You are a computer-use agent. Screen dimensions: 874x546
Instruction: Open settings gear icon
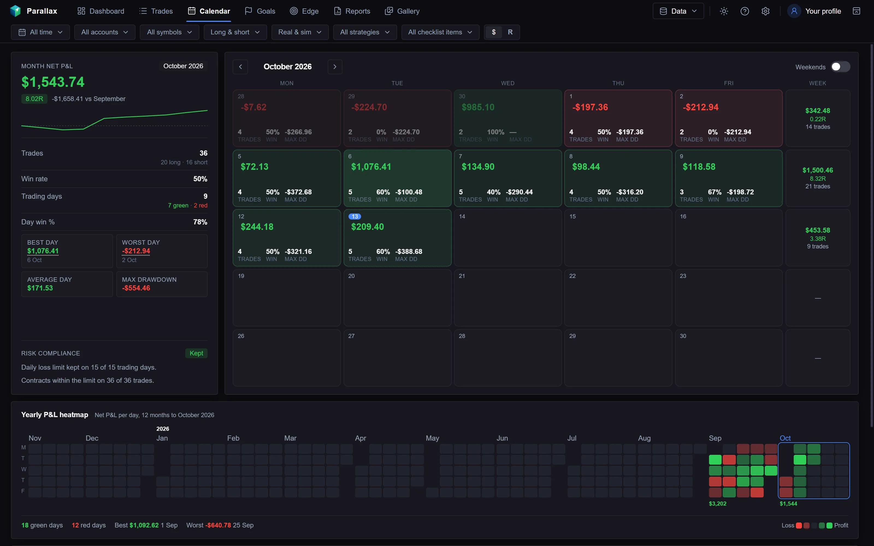(765, 11)
